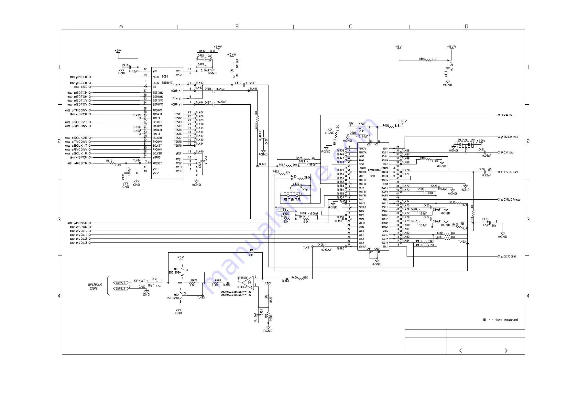Click column header letter D

(x=466, y=26)
